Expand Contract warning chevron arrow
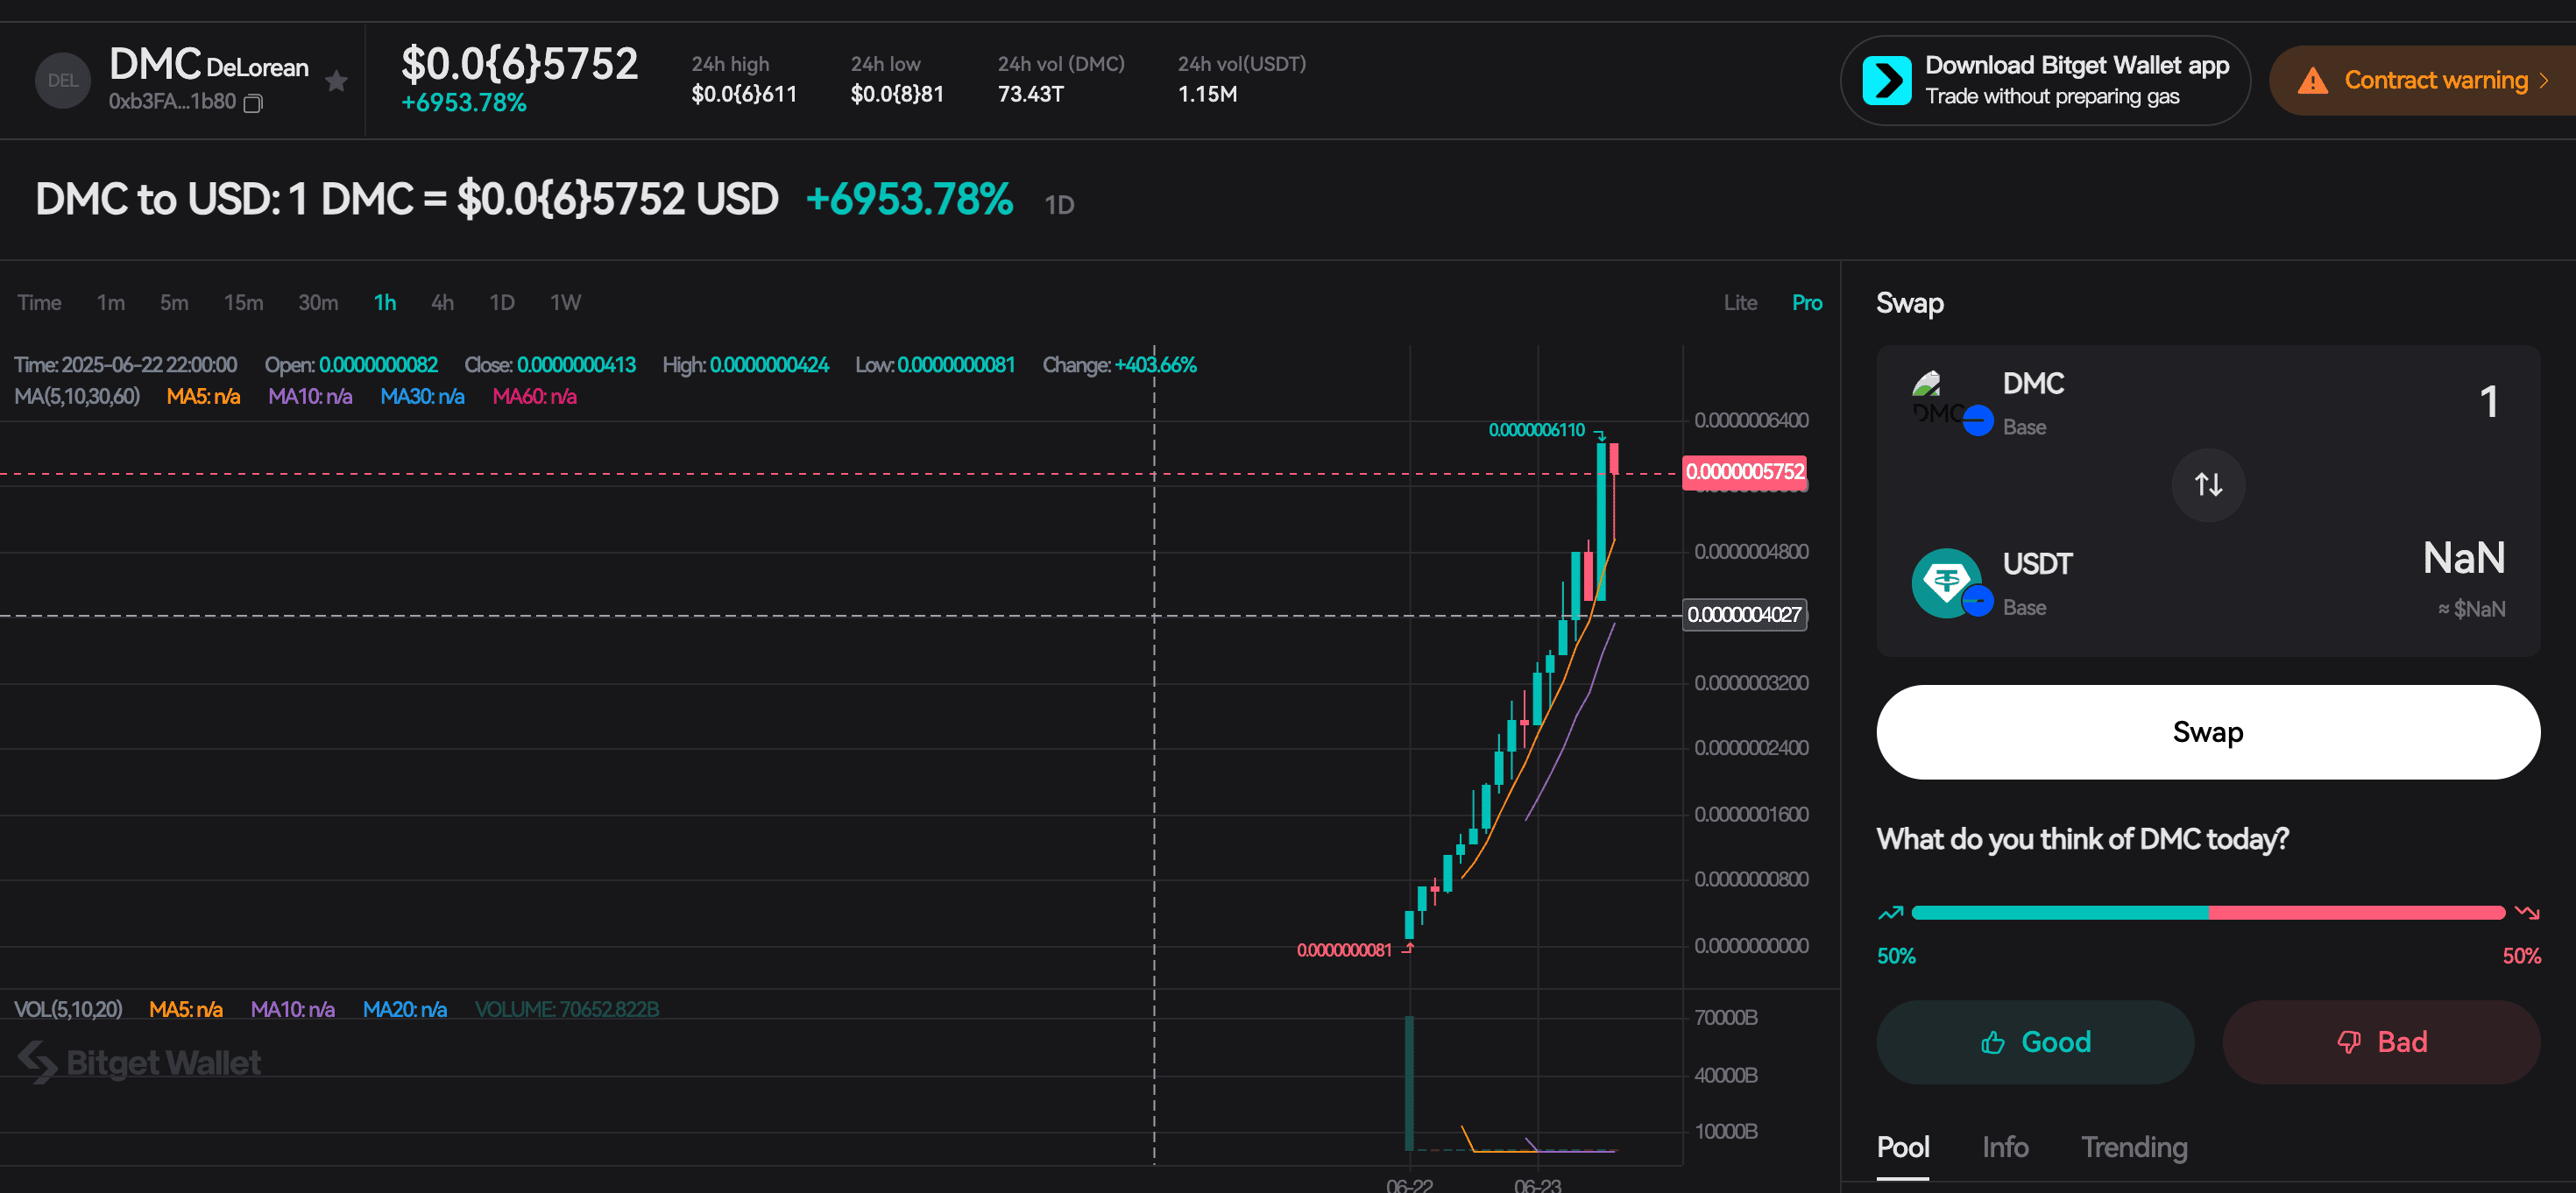The image size is (2576, 1193). (x=2544, y=81)
